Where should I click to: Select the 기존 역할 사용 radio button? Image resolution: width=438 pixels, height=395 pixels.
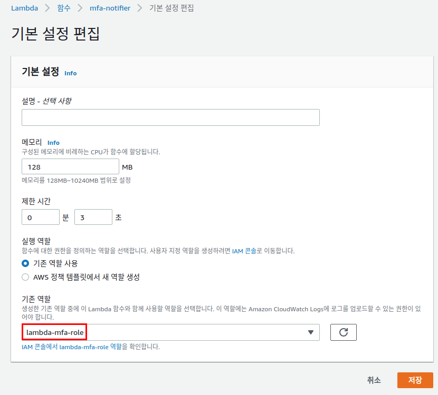[x=25, y=263]
